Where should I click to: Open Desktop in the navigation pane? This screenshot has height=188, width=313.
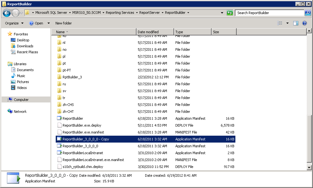pos(23,40)
